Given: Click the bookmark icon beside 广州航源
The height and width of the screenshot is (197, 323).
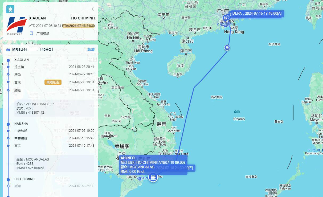Looking at the screenshot, I should [x=31, y=33].
